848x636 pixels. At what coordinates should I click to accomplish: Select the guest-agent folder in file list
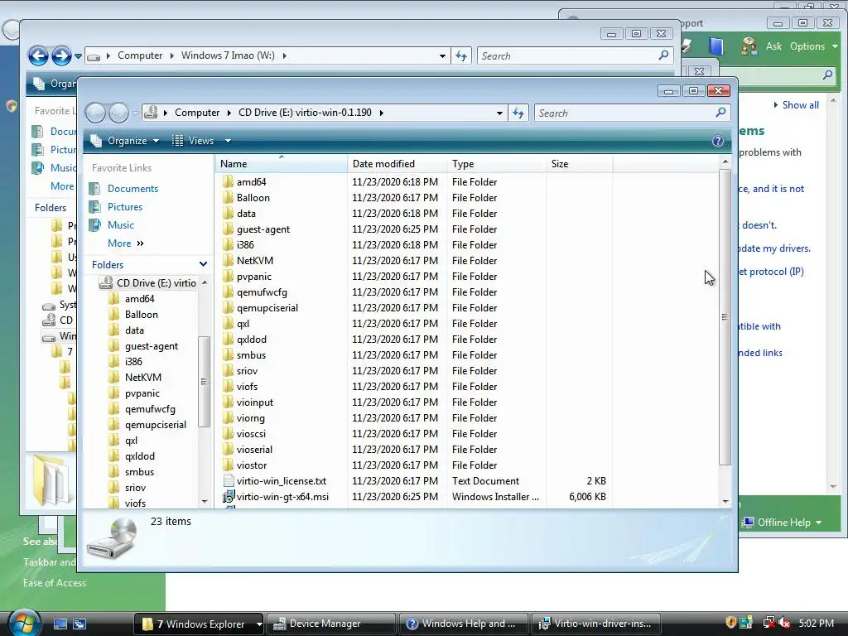263,229
